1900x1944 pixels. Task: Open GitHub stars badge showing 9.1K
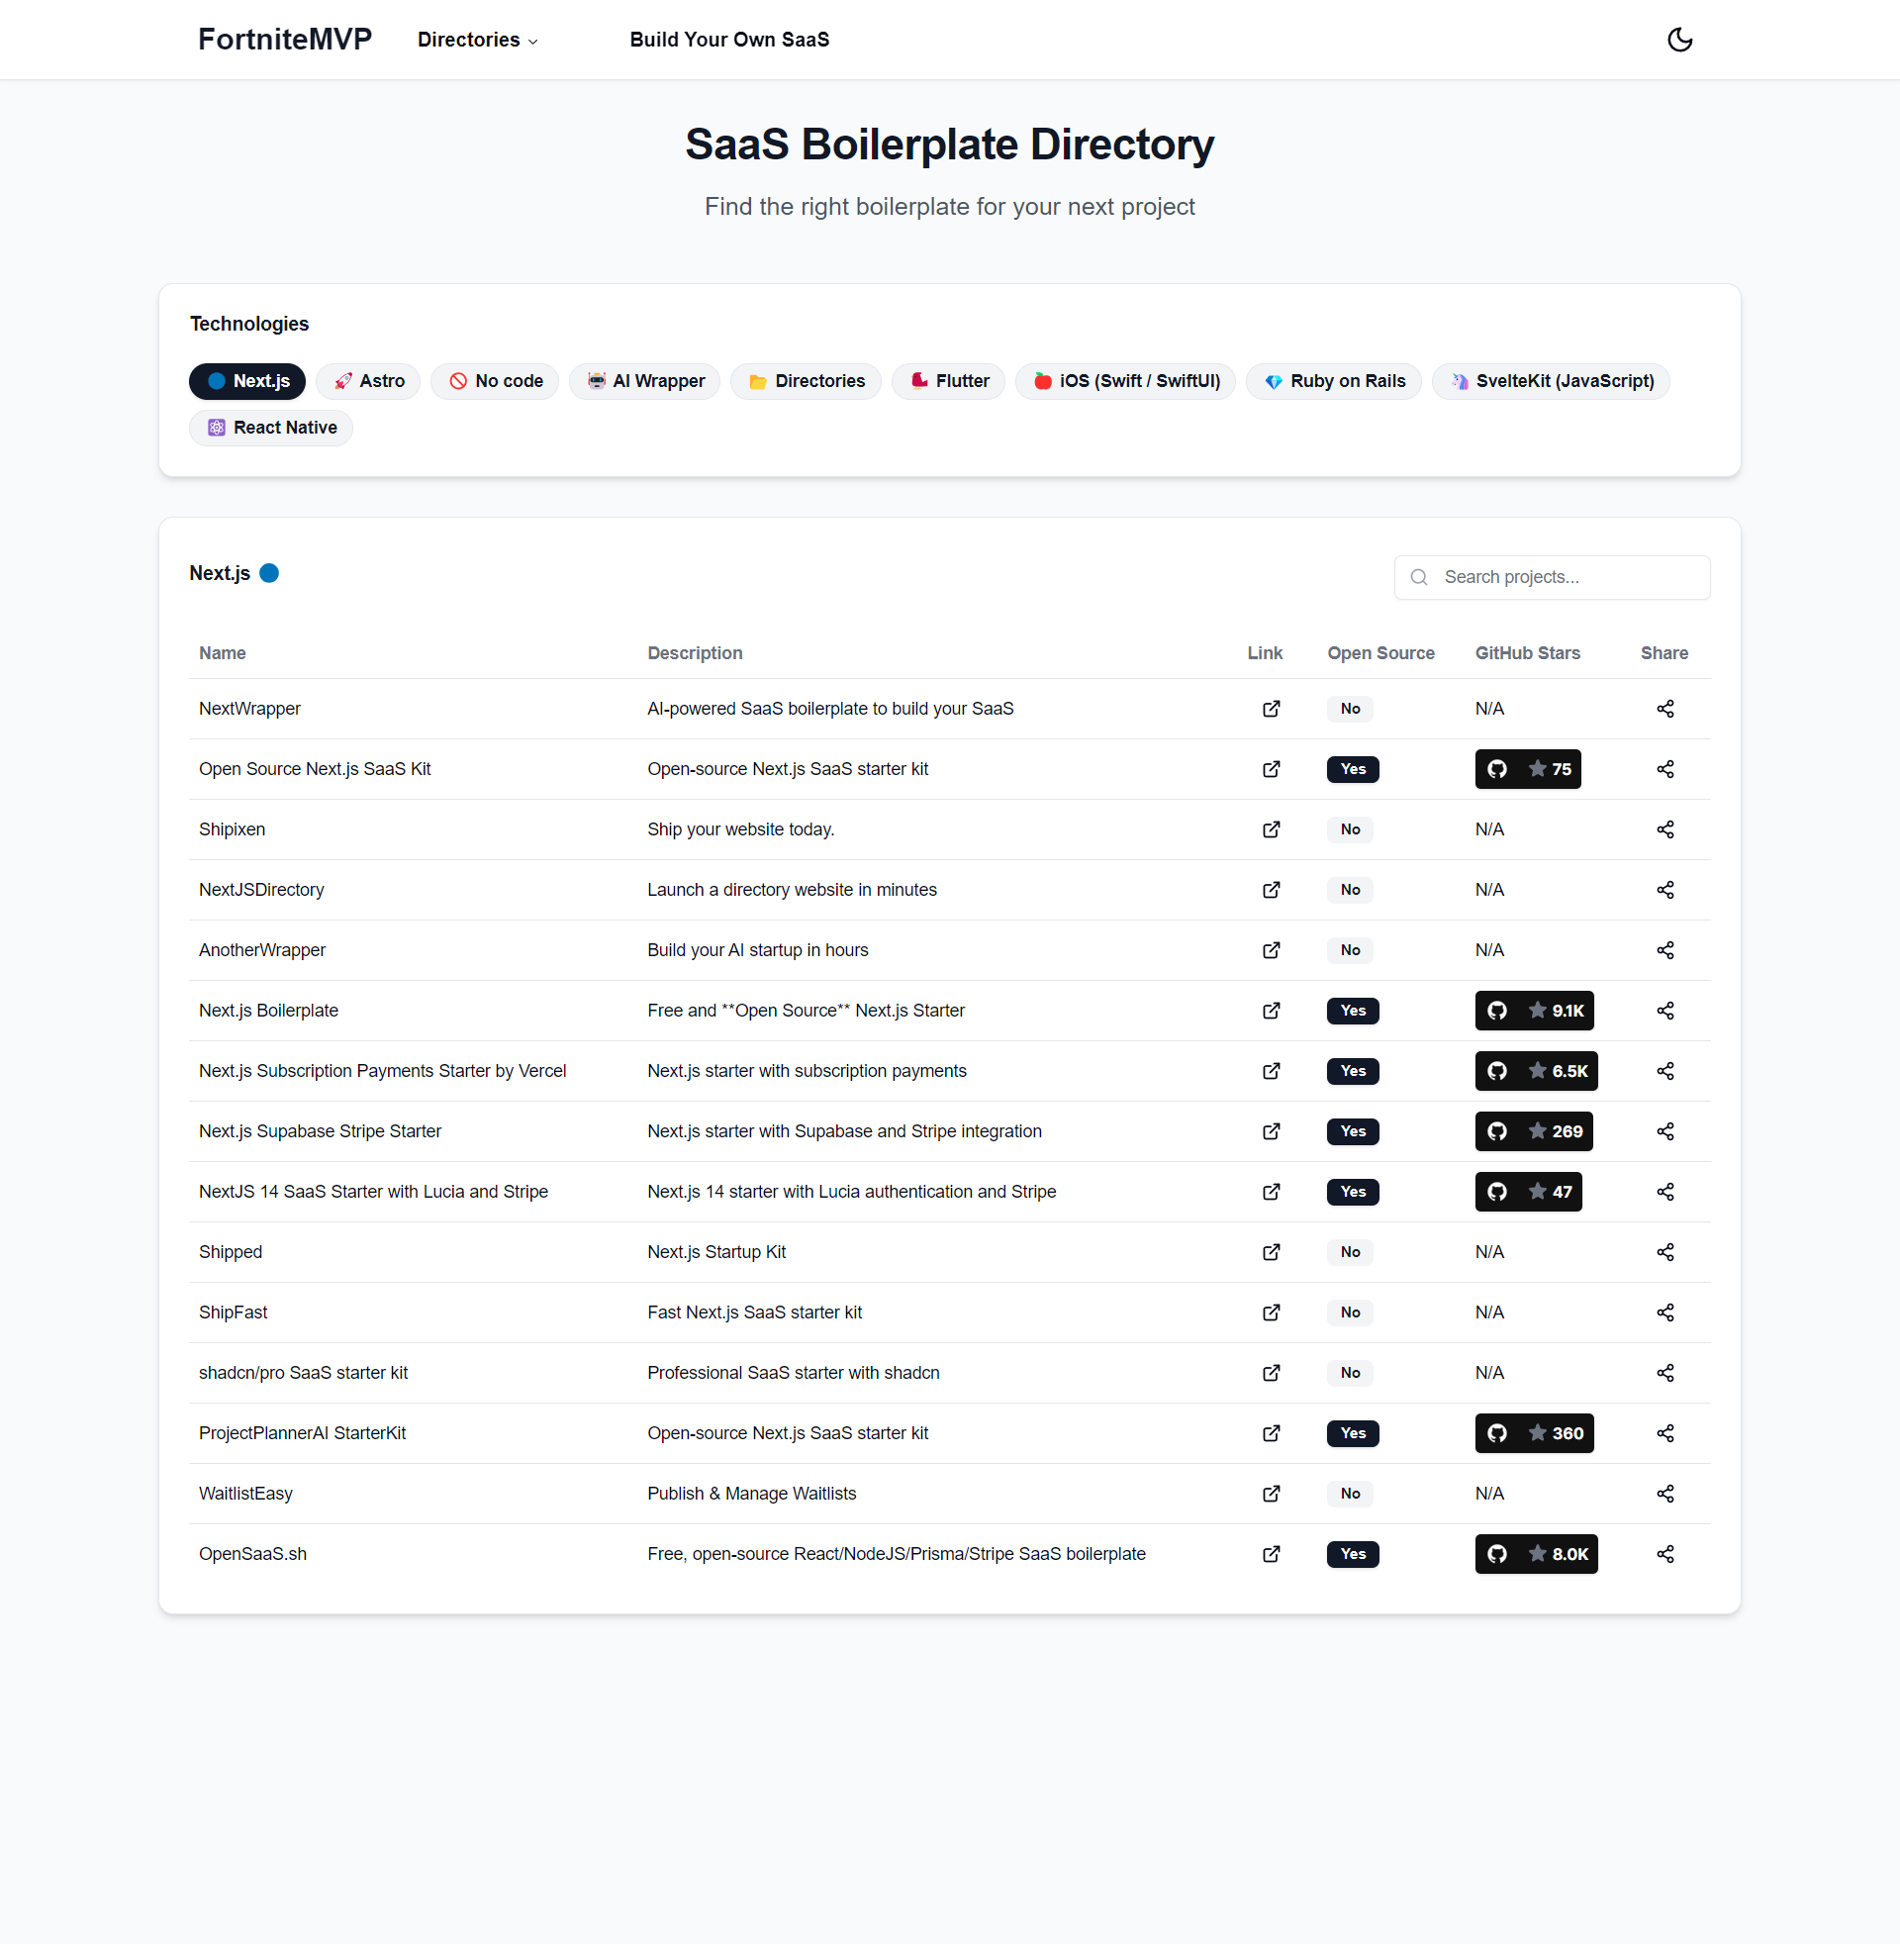click(x=1534, y=1011)
